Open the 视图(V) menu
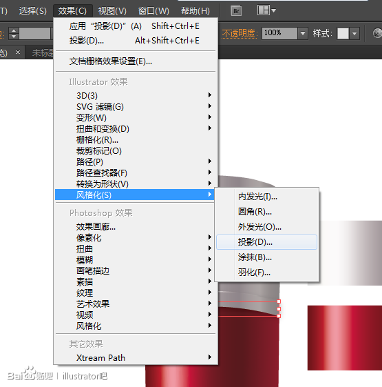Viewport: 382px width, 387px height. pyautogui.click(x=112, y=11)
